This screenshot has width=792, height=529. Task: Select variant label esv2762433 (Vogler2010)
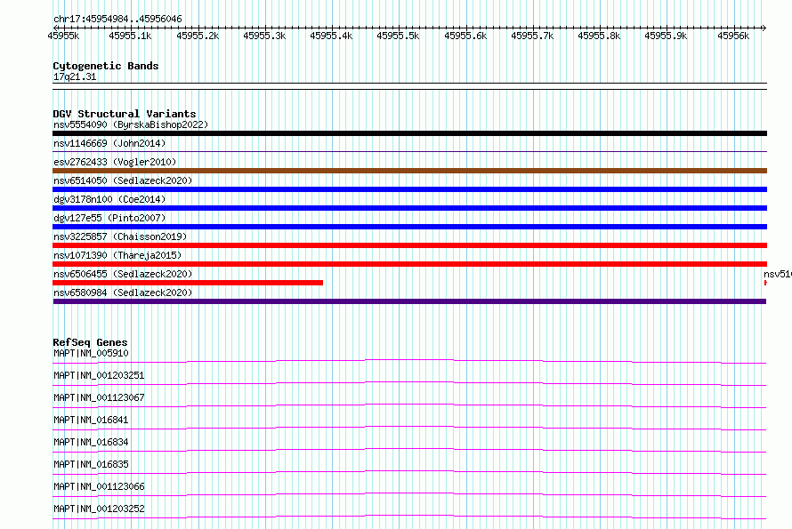pyautogui.click(x=115, y=162)
